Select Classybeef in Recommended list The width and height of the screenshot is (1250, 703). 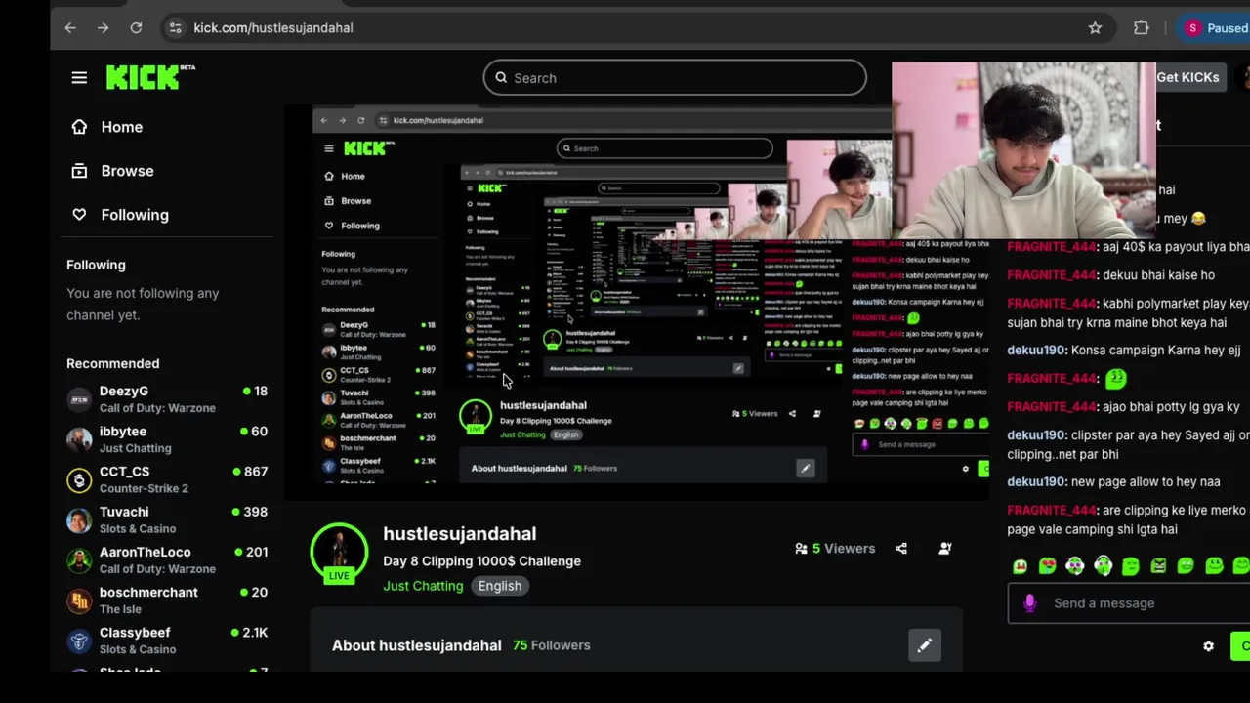[x=167, y=641]
